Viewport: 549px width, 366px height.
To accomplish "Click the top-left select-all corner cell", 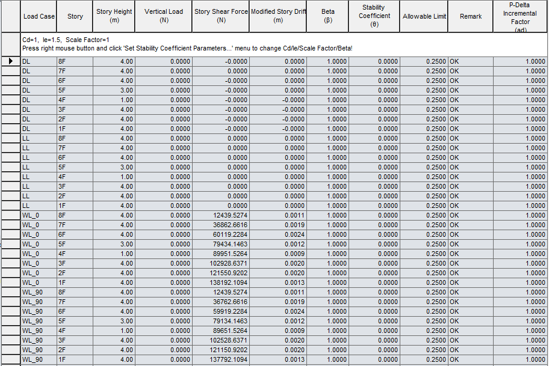I will [x=10, y=16].
